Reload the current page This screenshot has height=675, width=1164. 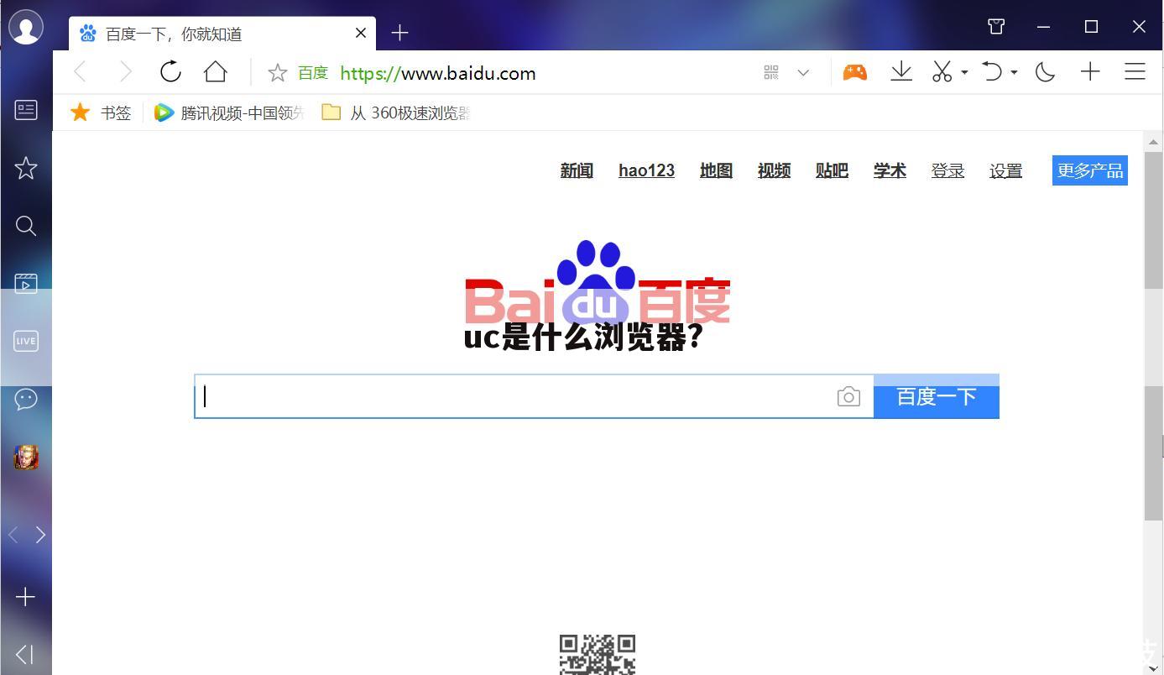[x=170, y=72]
